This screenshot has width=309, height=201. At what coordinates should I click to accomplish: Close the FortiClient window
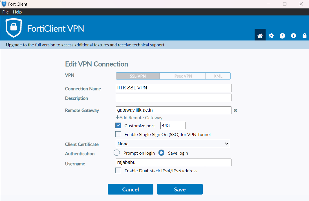pos(301,4)
